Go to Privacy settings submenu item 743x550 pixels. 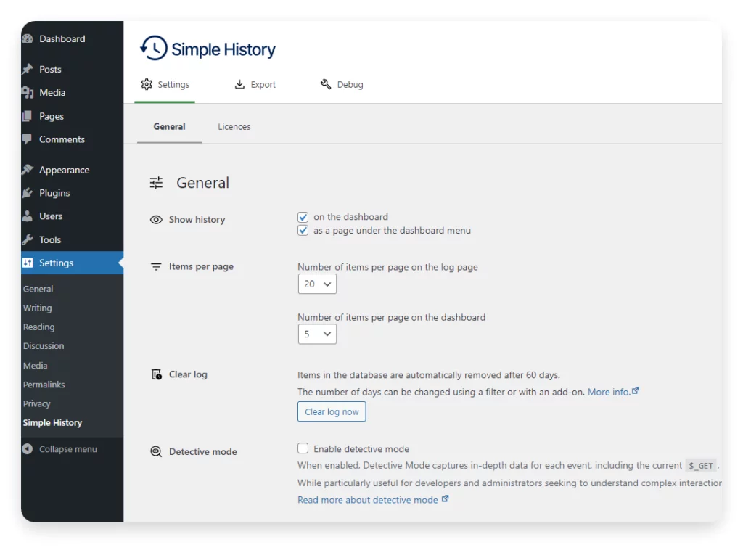point(36,403)
